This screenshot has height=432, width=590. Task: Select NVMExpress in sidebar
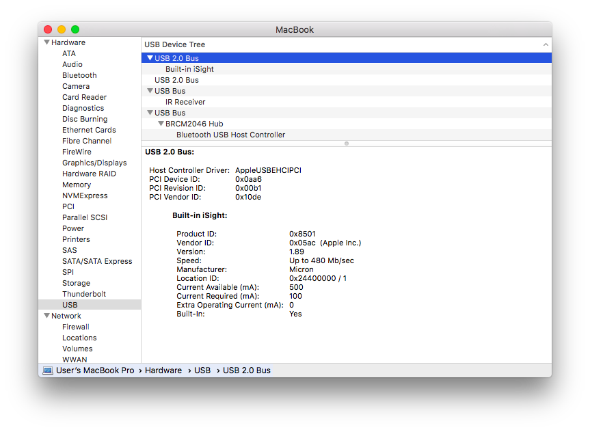click(x=85, y=195)
